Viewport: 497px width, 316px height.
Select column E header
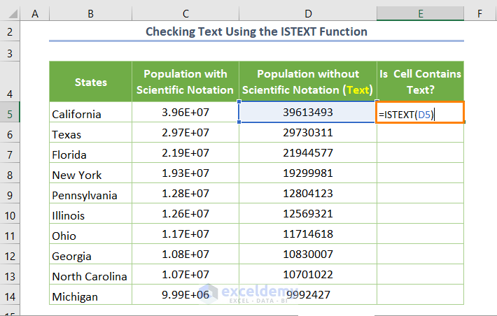(x=420, y=13)
